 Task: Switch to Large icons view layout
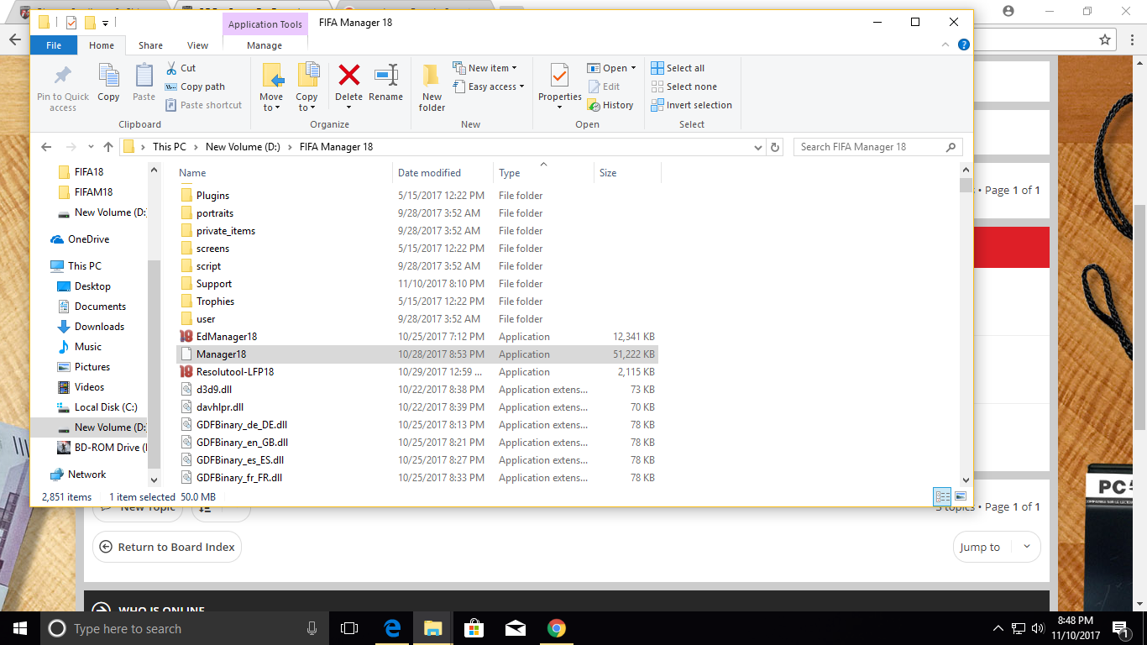pos(961,496)
